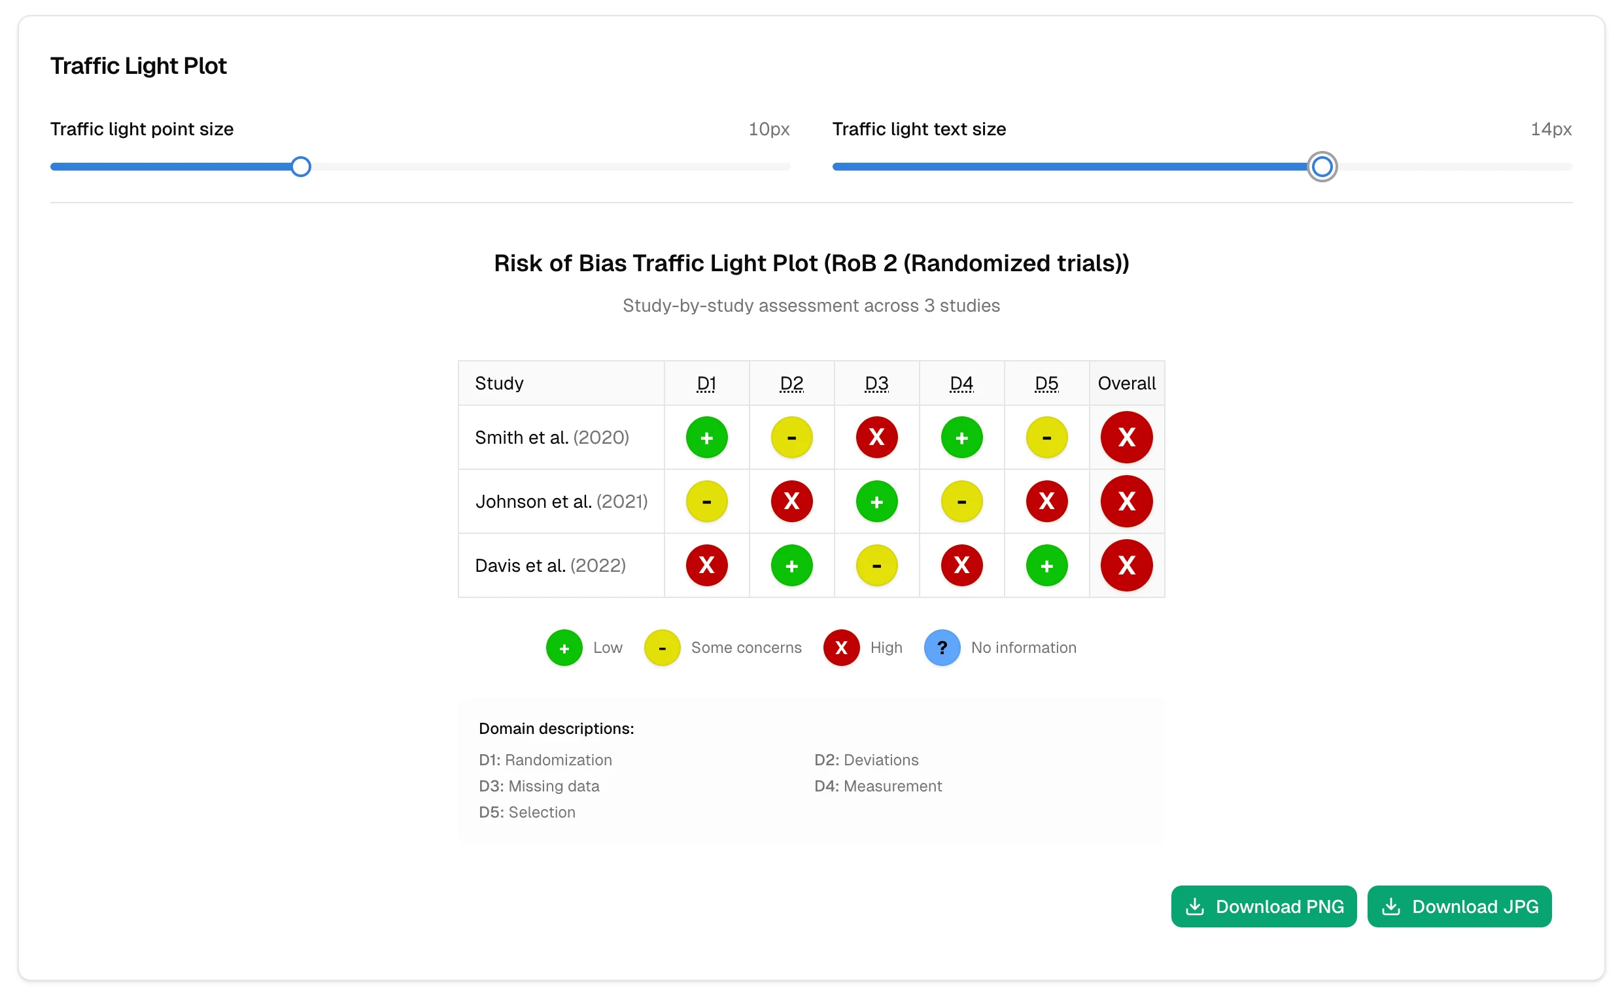This screenshot has height=996, width=1622.
Task: Click Davis et al. Overall red X icon
Action: 1126,565
